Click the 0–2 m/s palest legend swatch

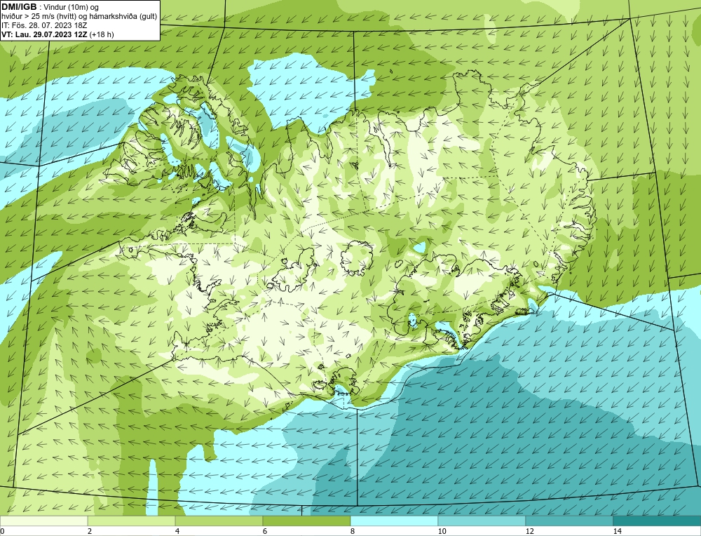tap(43, 521)
